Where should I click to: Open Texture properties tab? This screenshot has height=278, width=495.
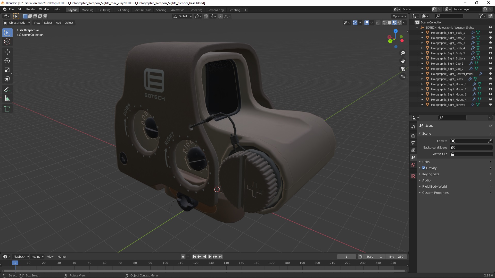[413, 176]
